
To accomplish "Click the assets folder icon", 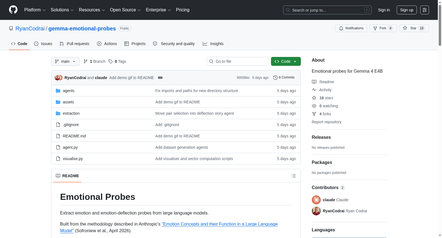I will 58,102.
